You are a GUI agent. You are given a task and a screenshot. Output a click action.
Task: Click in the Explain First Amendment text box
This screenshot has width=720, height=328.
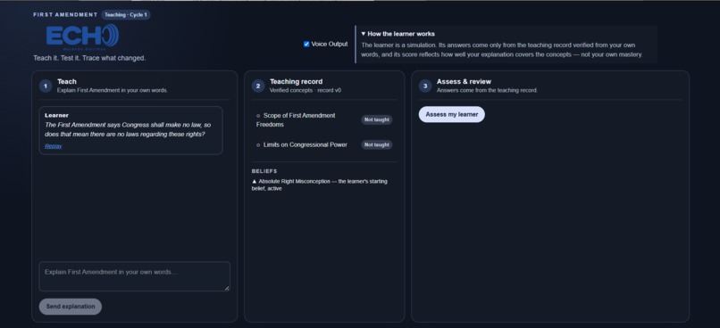(135, 276)
